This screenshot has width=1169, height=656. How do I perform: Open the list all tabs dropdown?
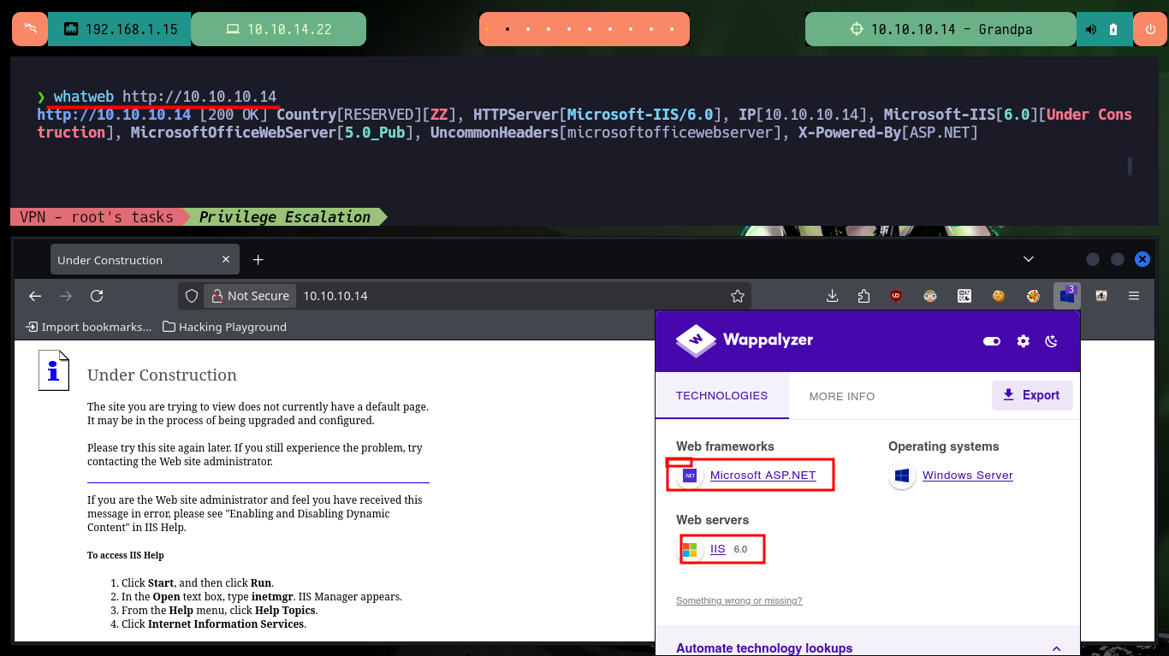pyautogui.click(x=1028, y=259)
